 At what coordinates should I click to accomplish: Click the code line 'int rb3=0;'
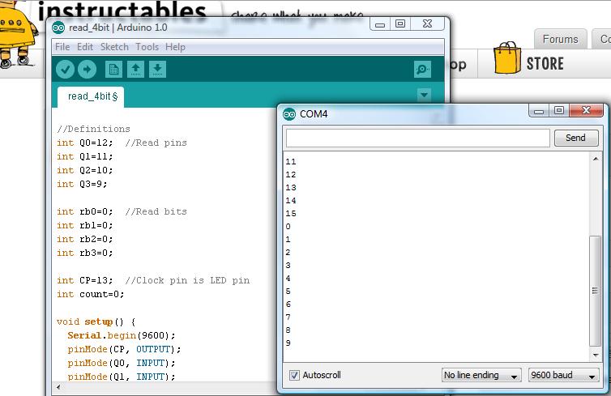[84, 253]
